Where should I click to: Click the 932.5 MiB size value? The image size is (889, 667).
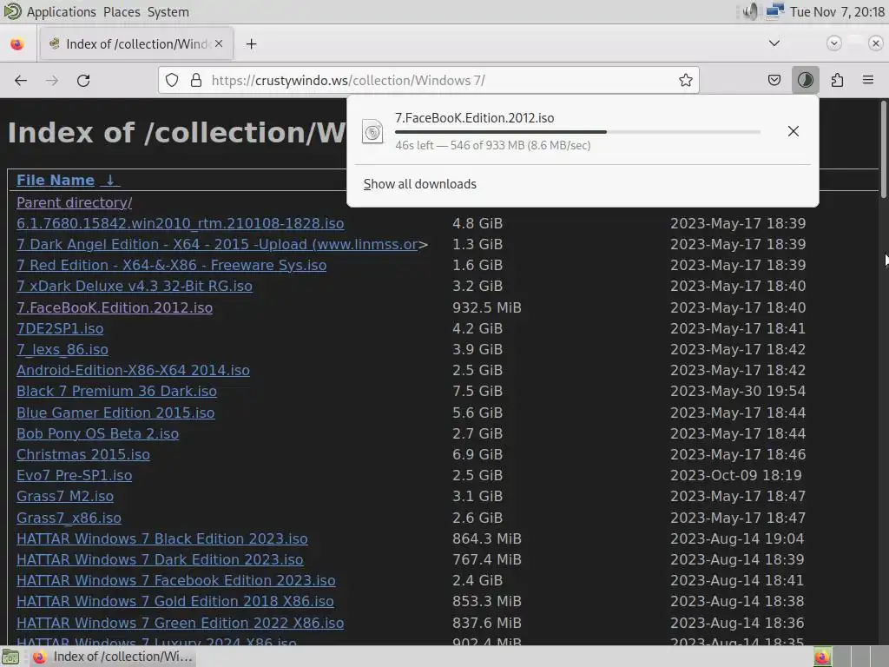coord(486,307)
